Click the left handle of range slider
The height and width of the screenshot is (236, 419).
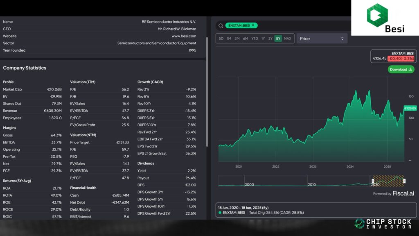(x=373, y=181)
